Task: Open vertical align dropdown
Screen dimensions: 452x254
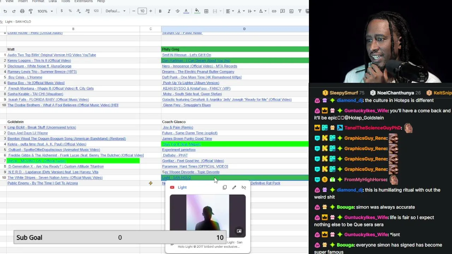Action: [241, 11]
